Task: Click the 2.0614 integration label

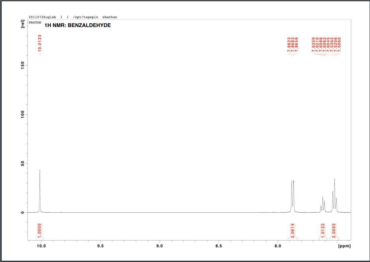Action: [x=292, y=230]
